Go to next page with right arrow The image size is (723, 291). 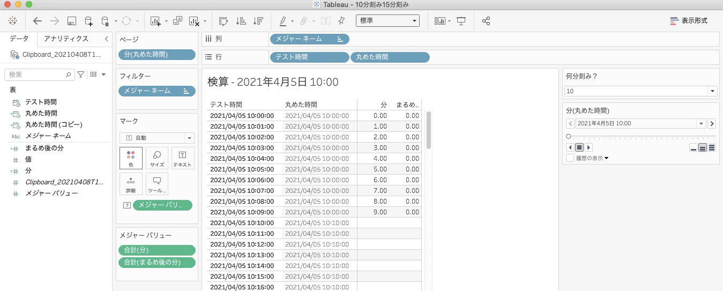coord(712,123)
